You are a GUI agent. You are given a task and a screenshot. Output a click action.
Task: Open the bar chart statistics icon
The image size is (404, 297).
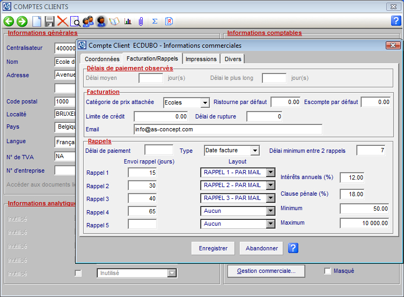pos(128,21)
